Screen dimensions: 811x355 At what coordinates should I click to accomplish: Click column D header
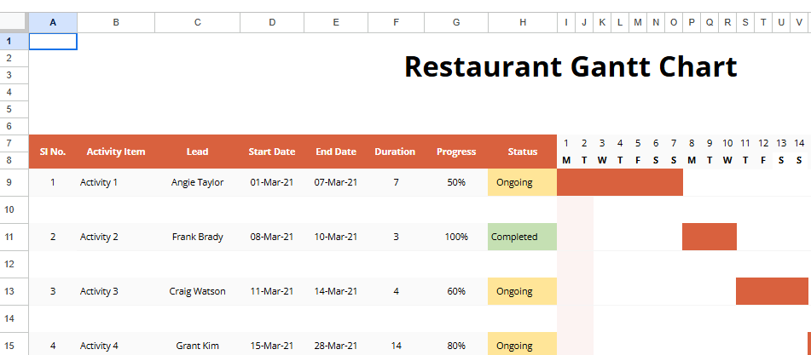[x=271, y=23]
